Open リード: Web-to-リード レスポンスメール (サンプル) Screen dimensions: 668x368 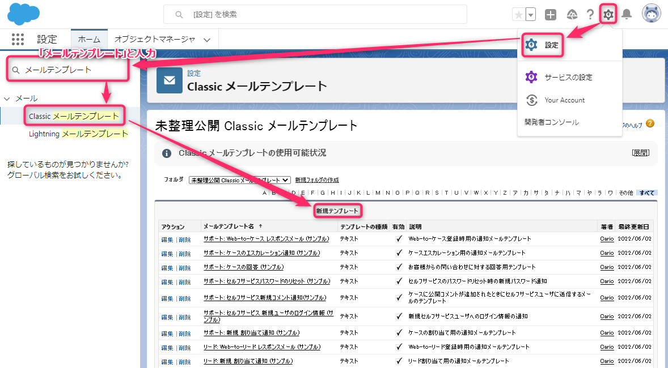[x=262, y=346]
